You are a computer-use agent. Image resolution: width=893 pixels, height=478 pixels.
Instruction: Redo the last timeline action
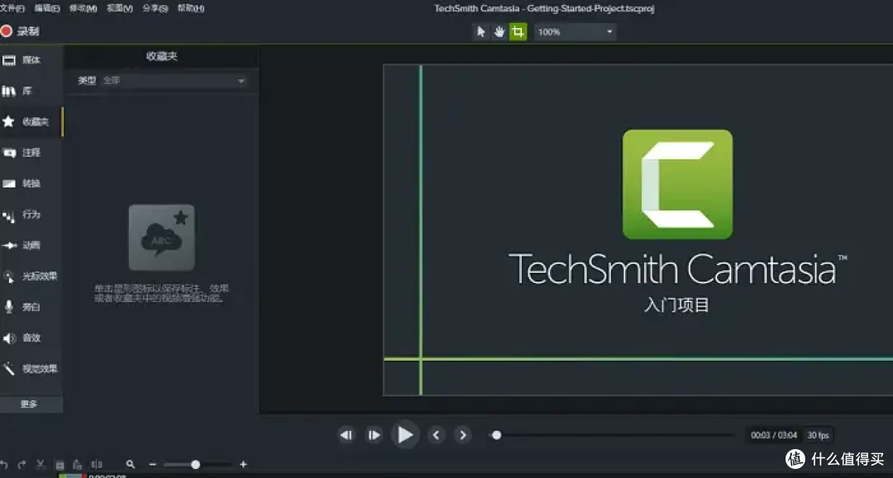[x=21, y=464]
